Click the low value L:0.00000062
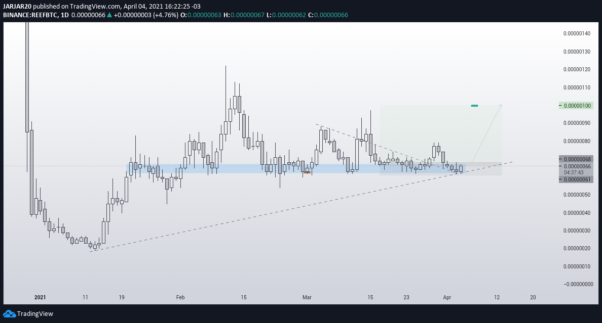Viewport: 602px width, 323px height. 286,15
